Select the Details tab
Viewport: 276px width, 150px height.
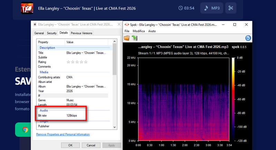pyautogui.click(x=64, y=33)
